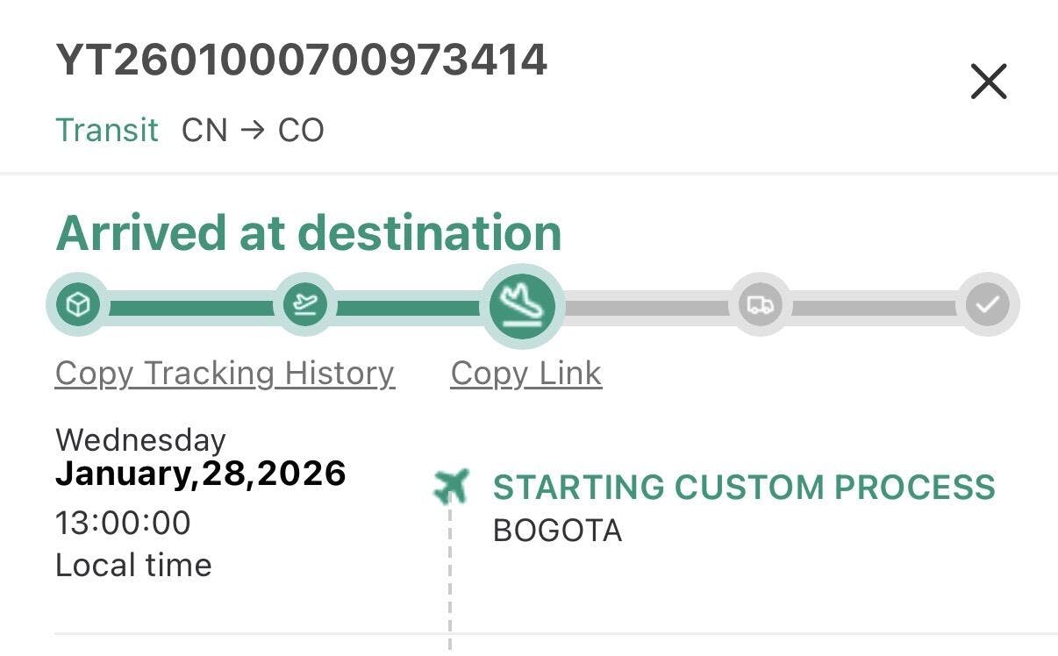The image size is (1058, 656).
Task: Click the STARTING CUSTOM PROCESS event title
Action: 744,487
